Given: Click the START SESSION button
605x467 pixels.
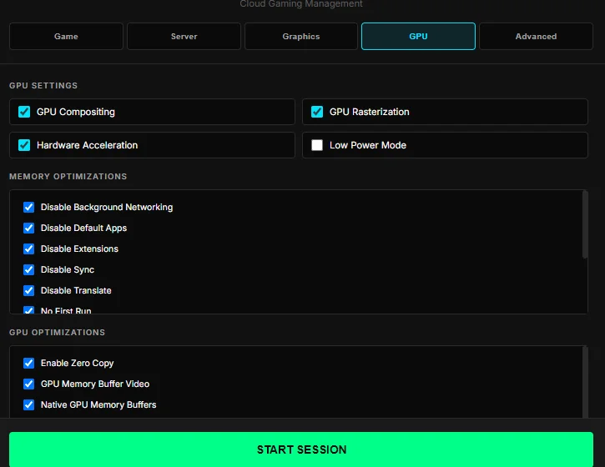Looking at the screenshot, I should pyautogui.click(x=301, y=449).
